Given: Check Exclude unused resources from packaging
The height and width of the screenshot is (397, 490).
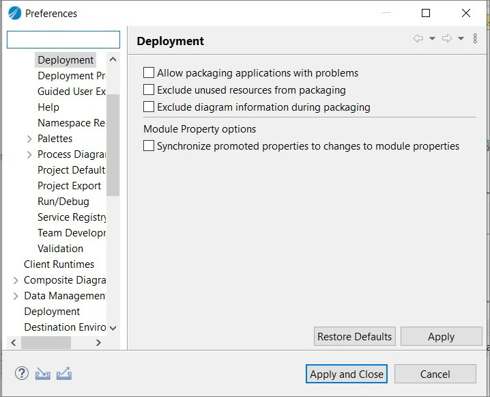Looking at the screenshot, I should point(149,90).
